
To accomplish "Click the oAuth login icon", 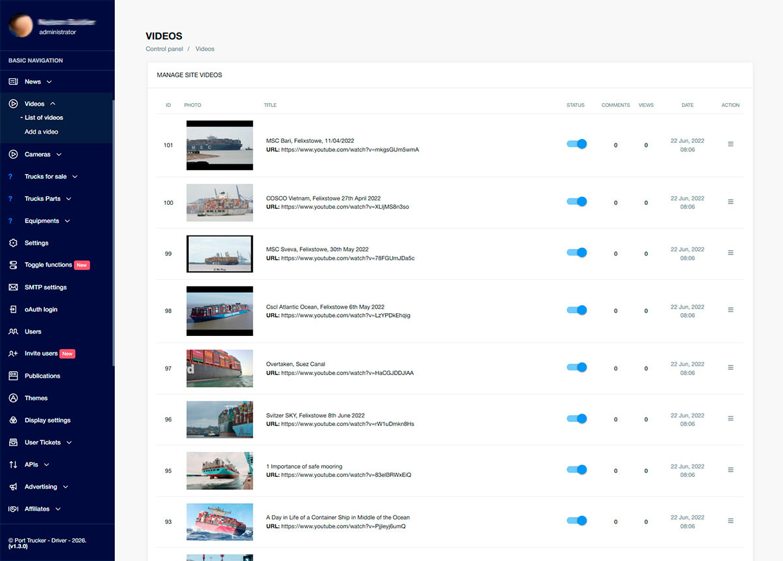I will pyautogui.click(x=13, y=309).
